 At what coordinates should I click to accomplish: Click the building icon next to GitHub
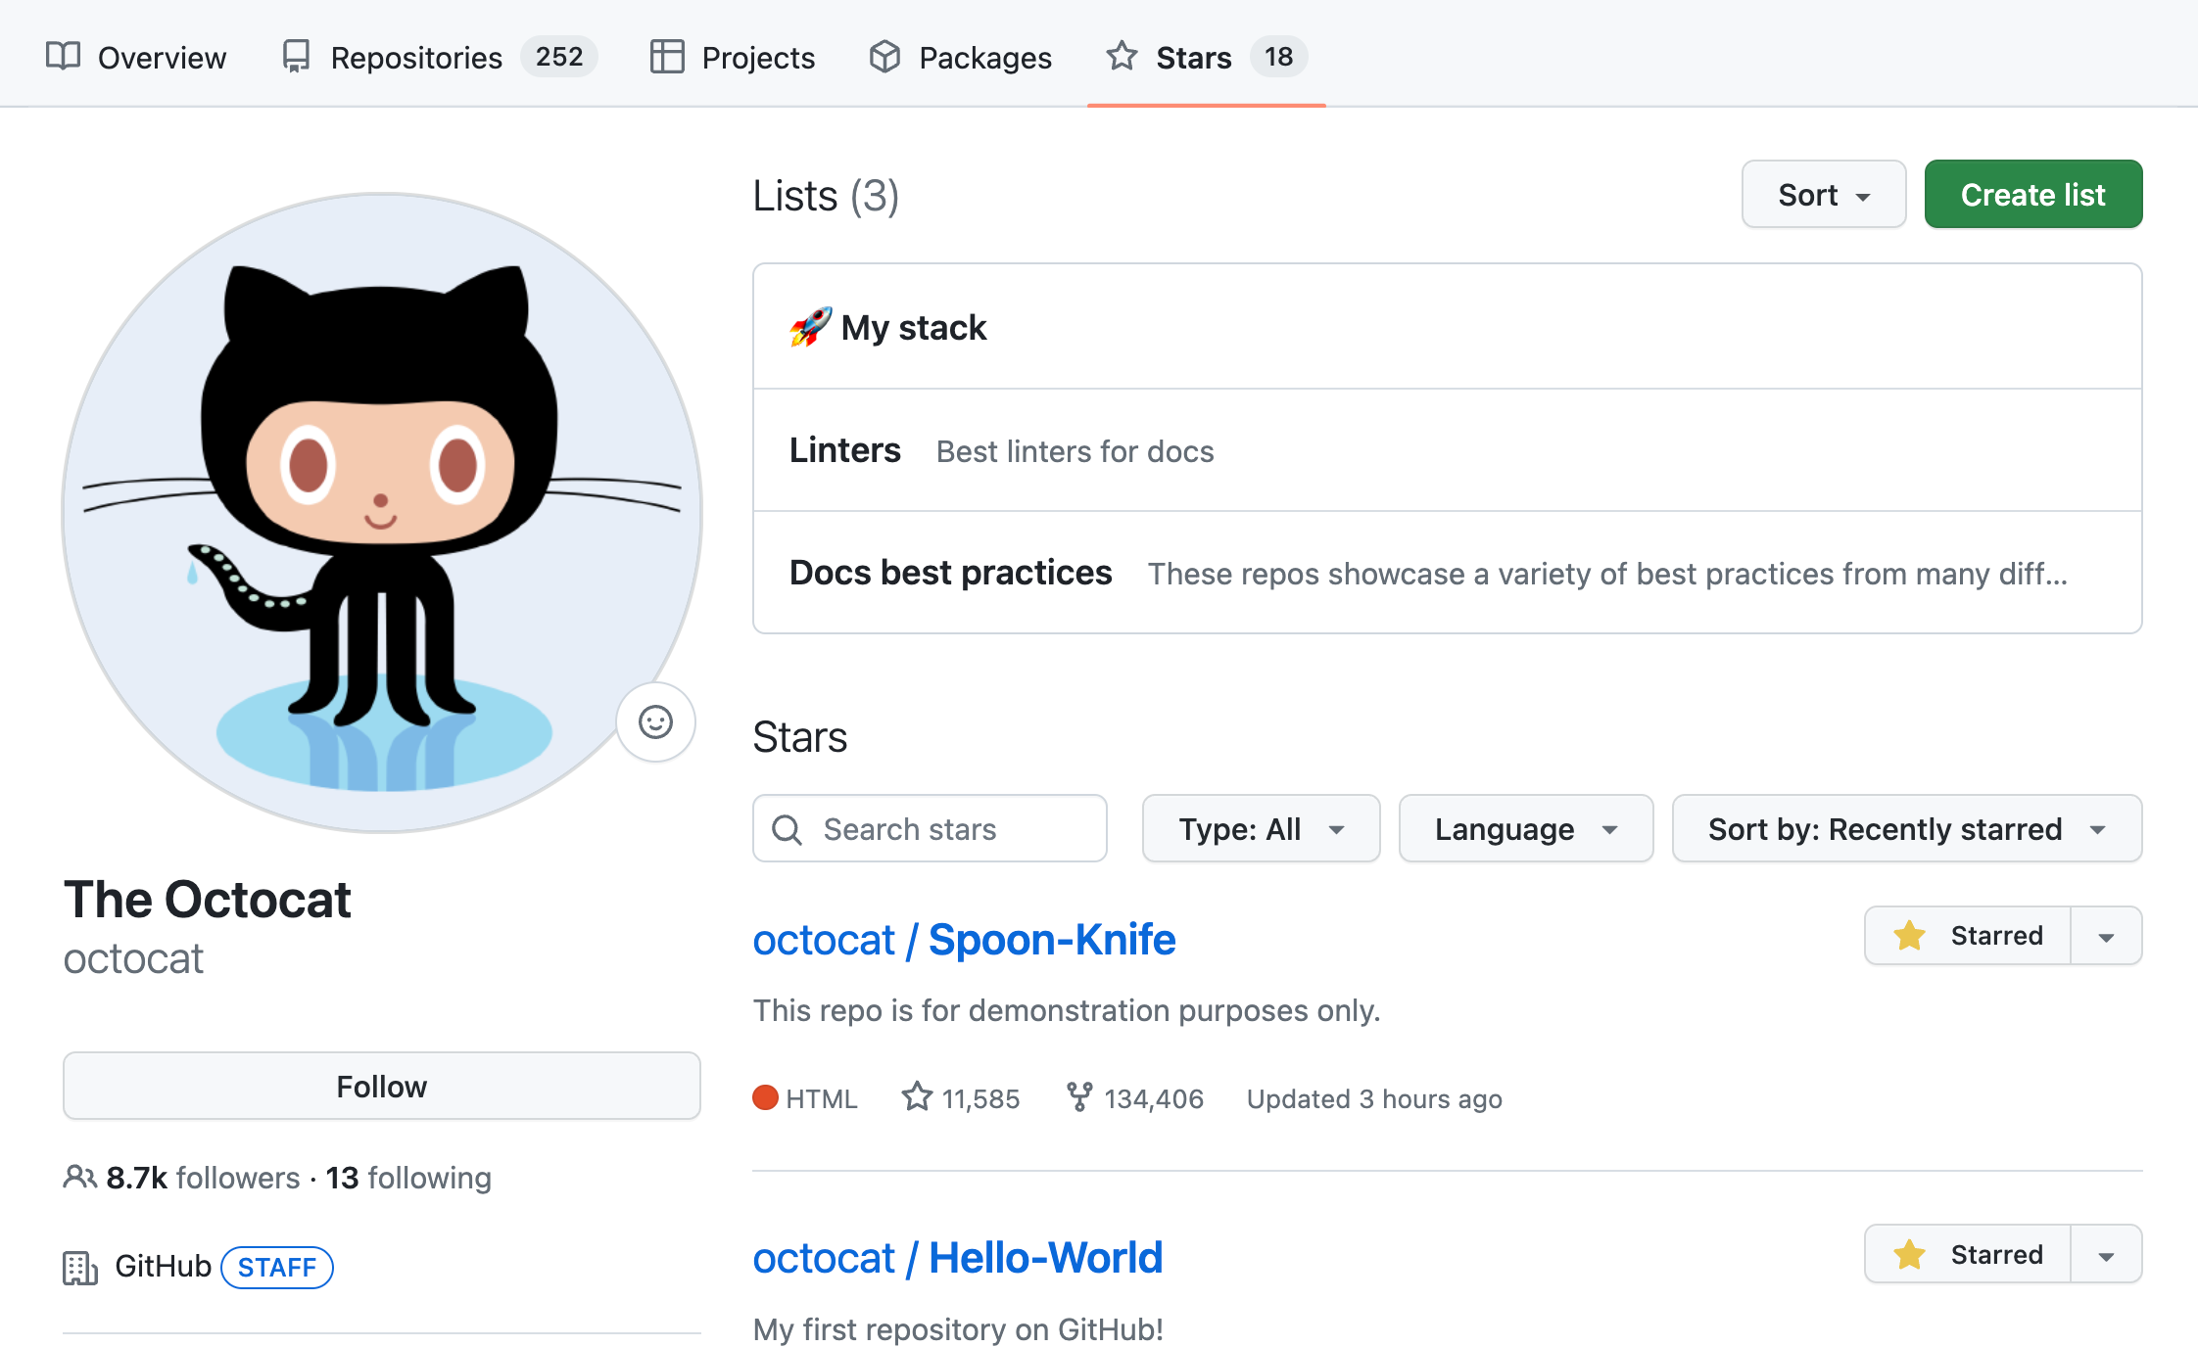[79, 1267]
